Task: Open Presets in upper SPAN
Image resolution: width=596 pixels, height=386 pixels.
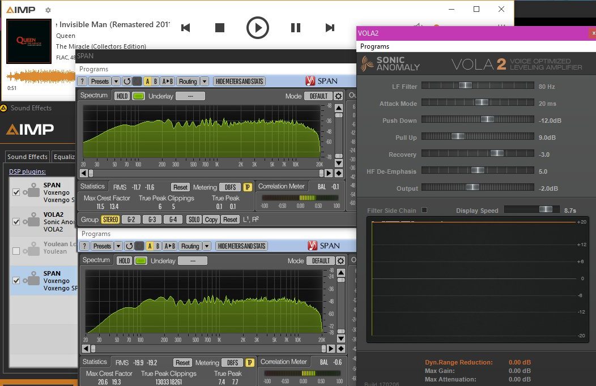Action: (100, 82)
